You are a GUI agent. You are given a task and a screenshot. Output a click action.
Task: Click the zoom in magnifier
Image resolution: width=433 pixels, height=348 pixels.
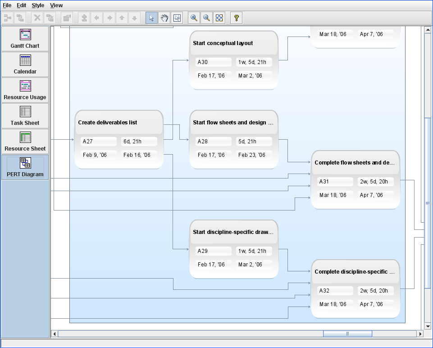click(x=194, y=18)
